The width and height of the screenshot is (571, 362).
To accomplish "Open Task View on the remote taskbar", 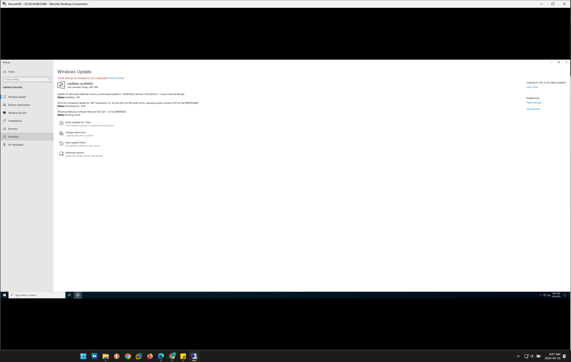I will [x=69, y=295].
